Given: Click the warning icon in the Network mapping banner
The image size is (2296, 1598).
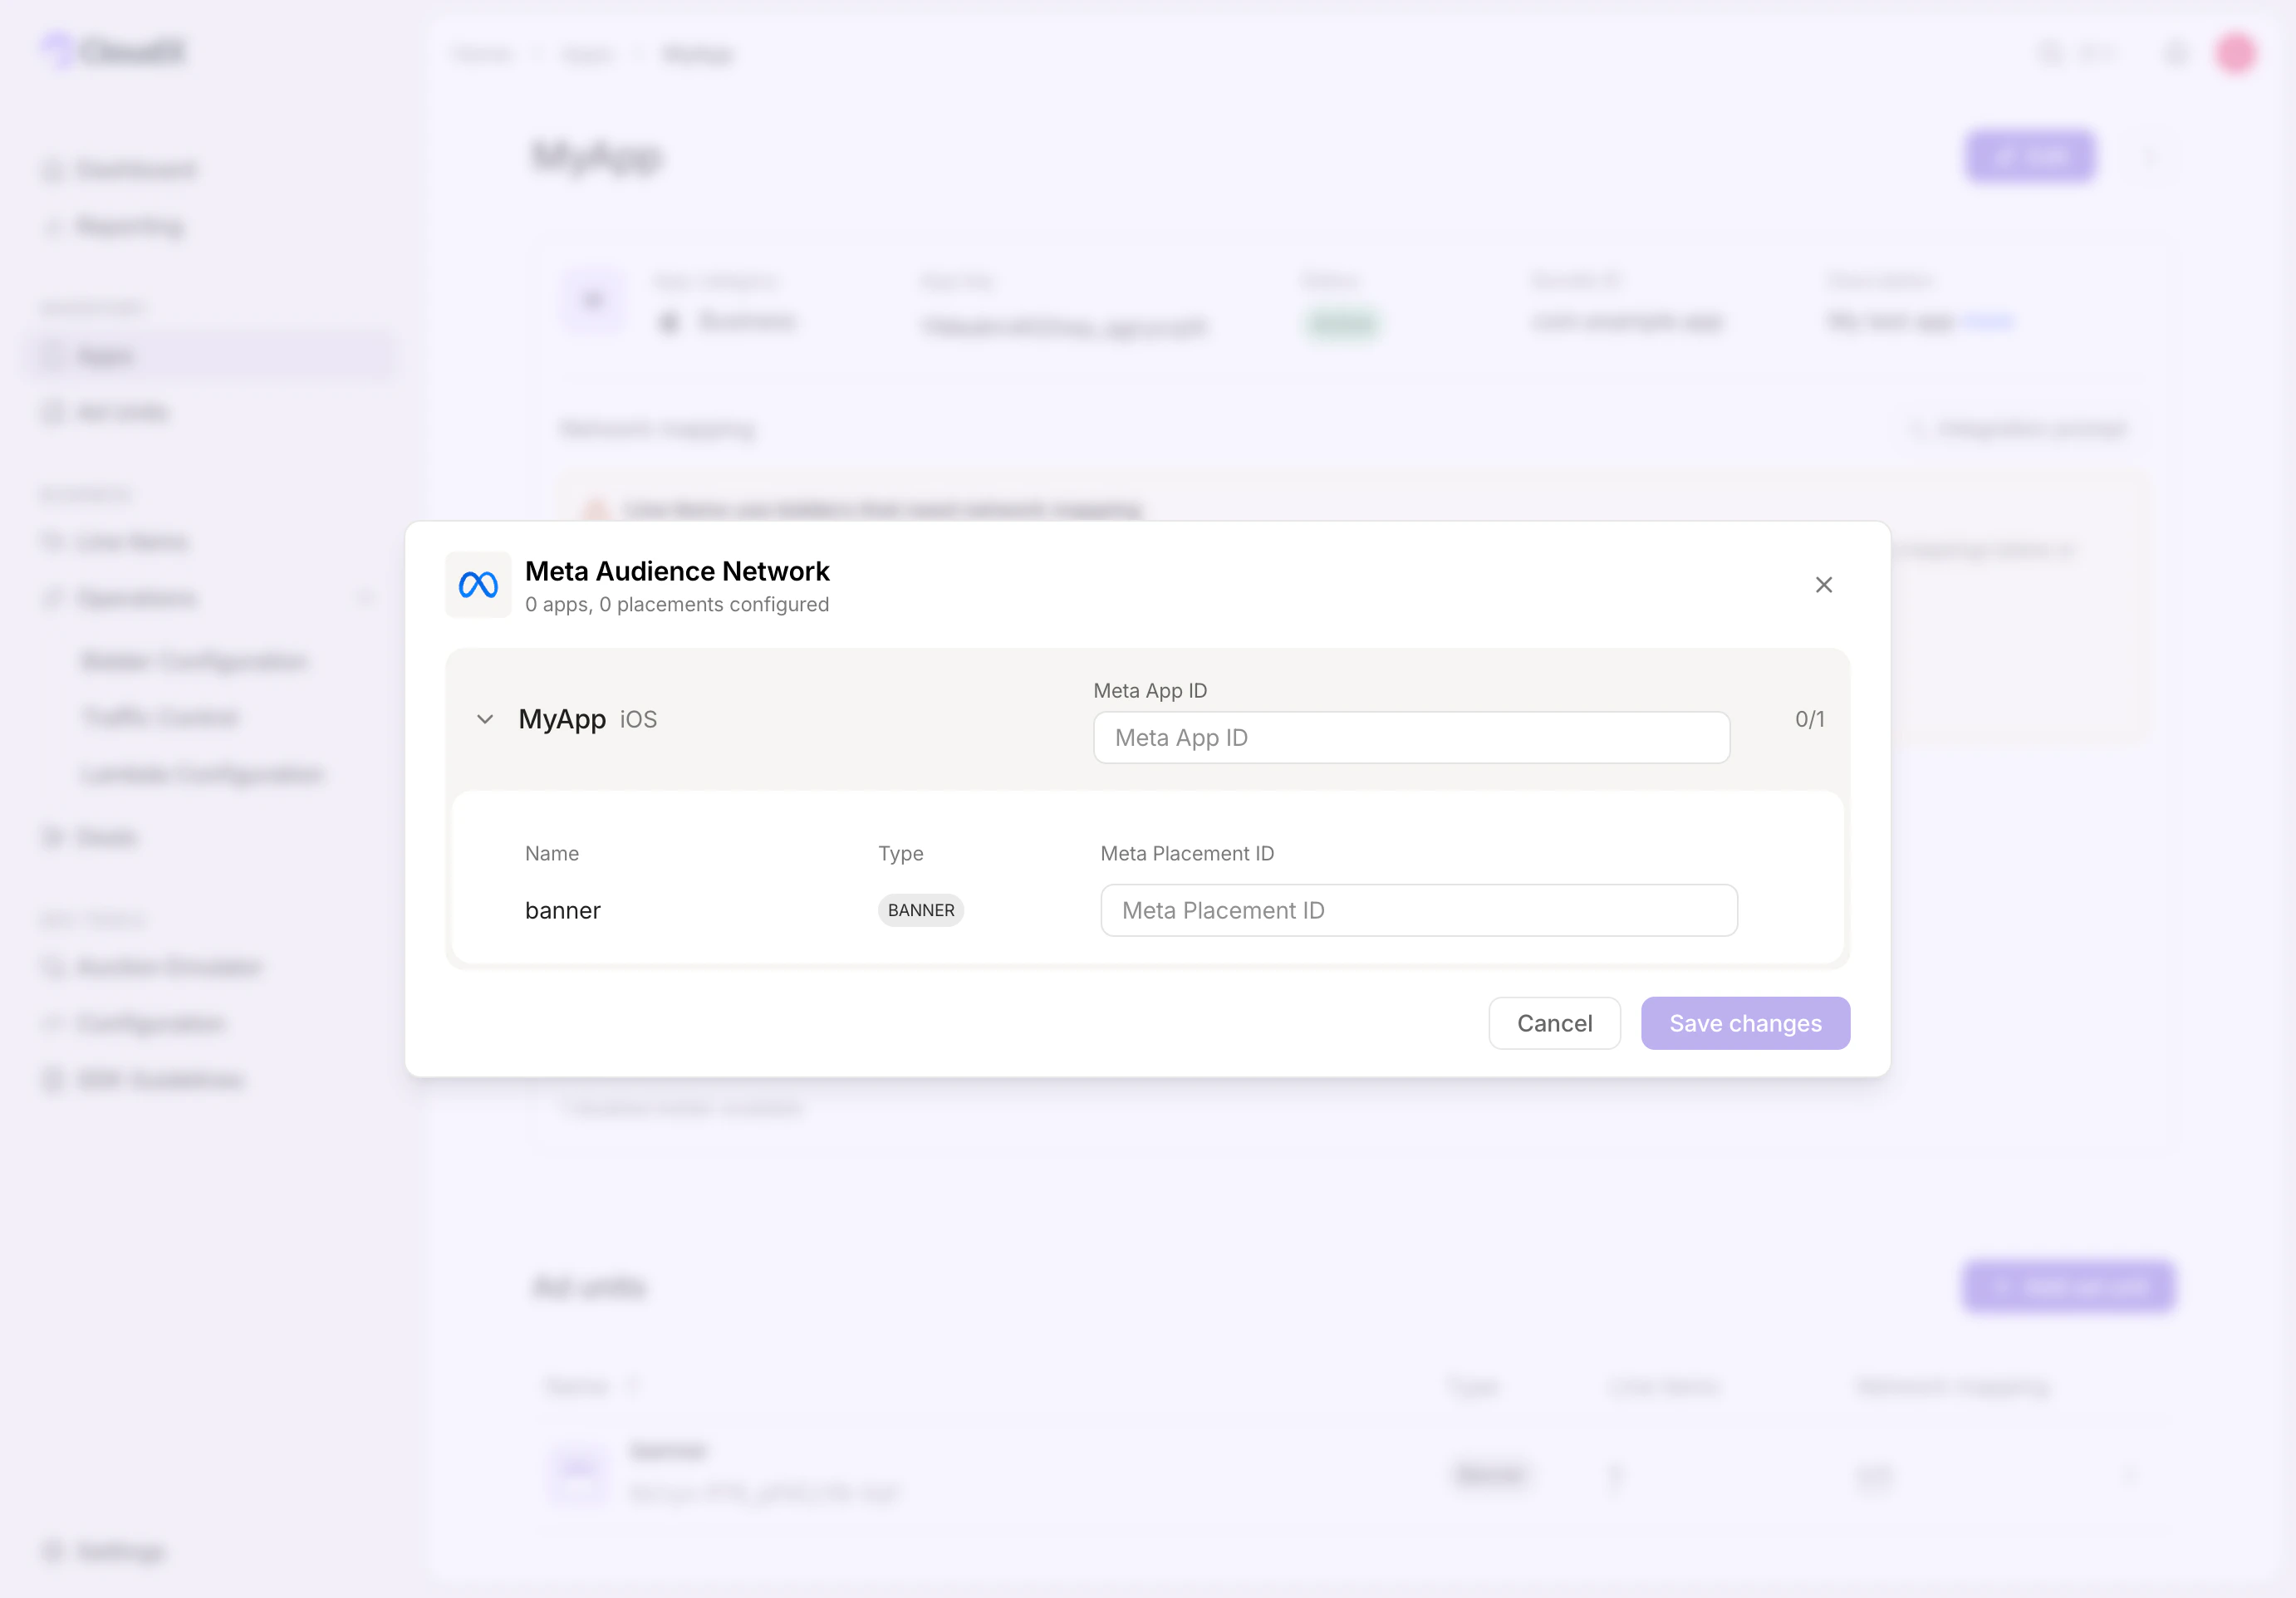Looking at the screenshot, I should [596, 509].
